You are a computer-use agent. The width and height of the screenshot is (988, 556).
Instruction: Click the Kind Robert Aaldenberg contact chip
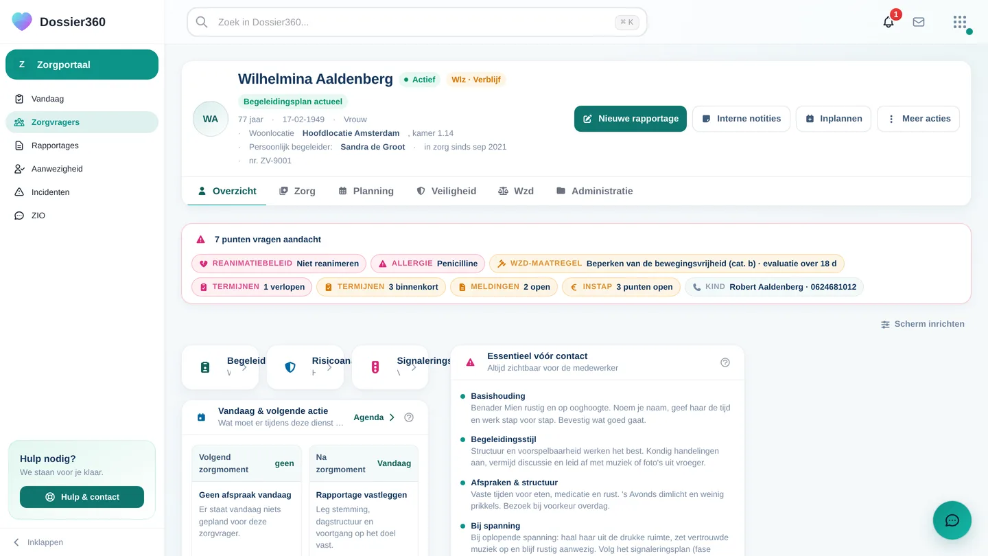tap(774, 287)
